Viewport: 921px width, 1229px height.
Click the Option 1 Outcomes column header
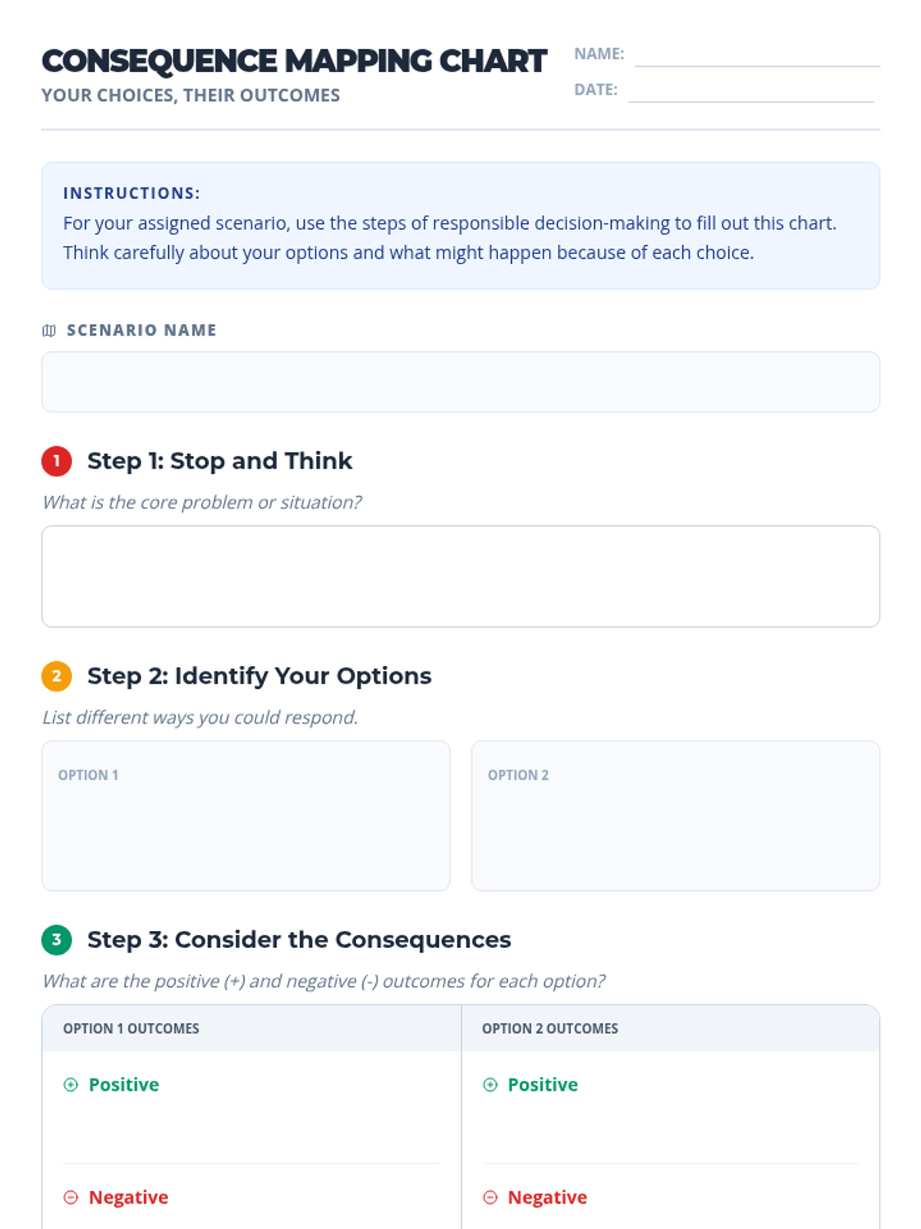tap(131, 1029)
